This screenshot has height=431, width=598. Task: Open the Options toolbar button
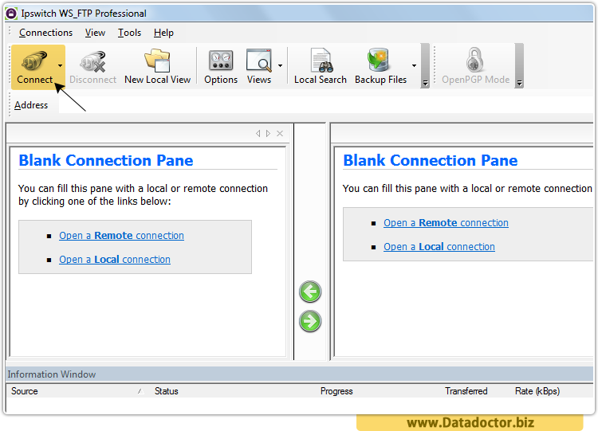pos(221,67)
